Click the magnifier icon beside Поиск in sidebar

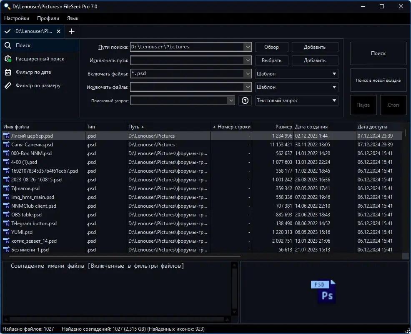(x=8, y=45)
